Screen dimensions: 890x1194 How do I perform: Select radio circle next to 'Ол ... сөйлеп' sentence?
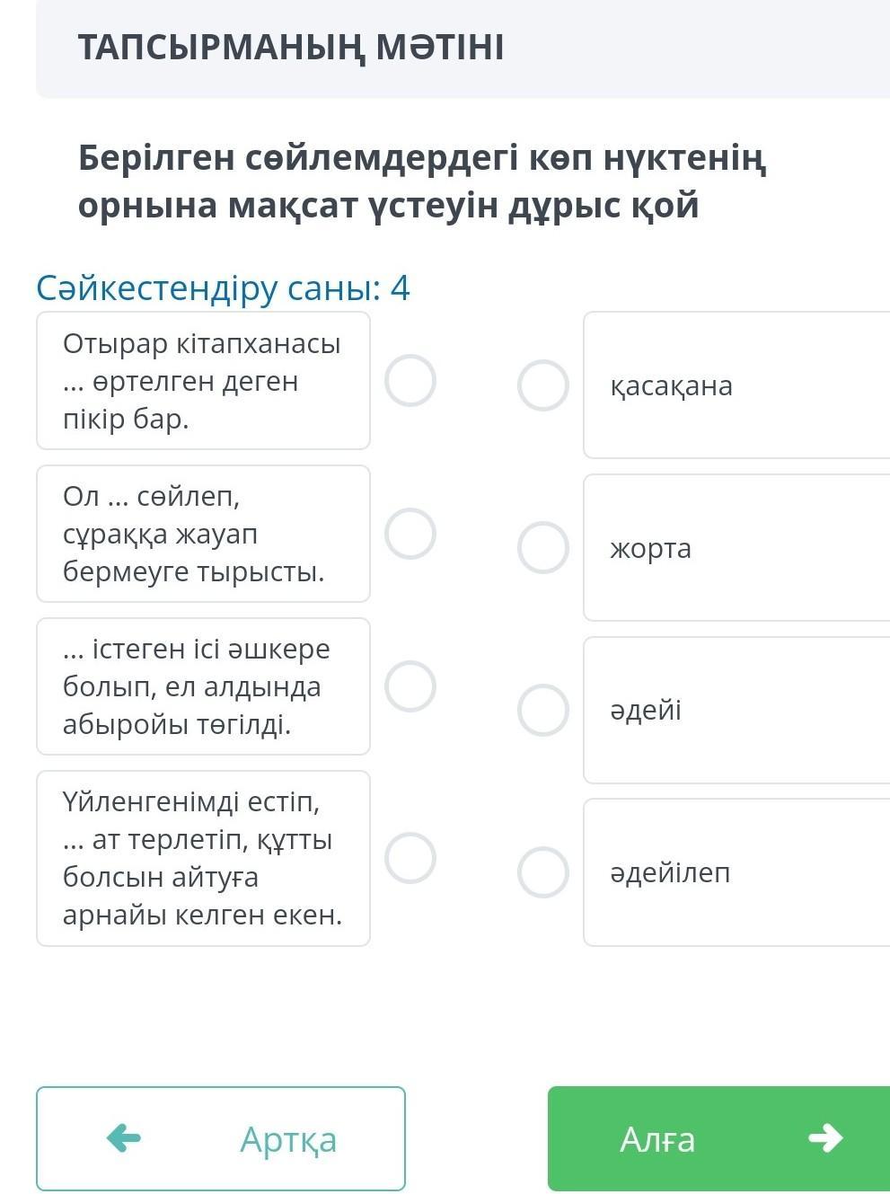[x=410, y=534]
